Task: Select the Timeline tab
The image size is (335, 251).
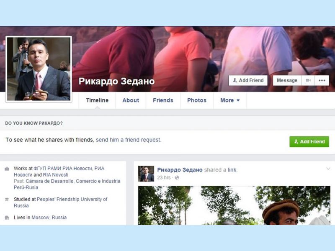Action: pos(97,100)
